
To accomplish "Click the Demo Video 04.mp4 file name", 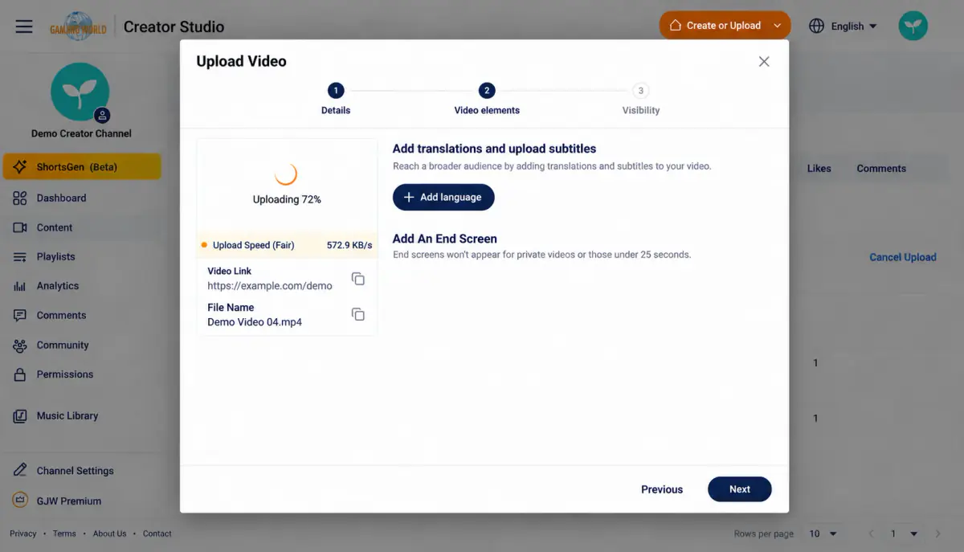I will [255, 322].
